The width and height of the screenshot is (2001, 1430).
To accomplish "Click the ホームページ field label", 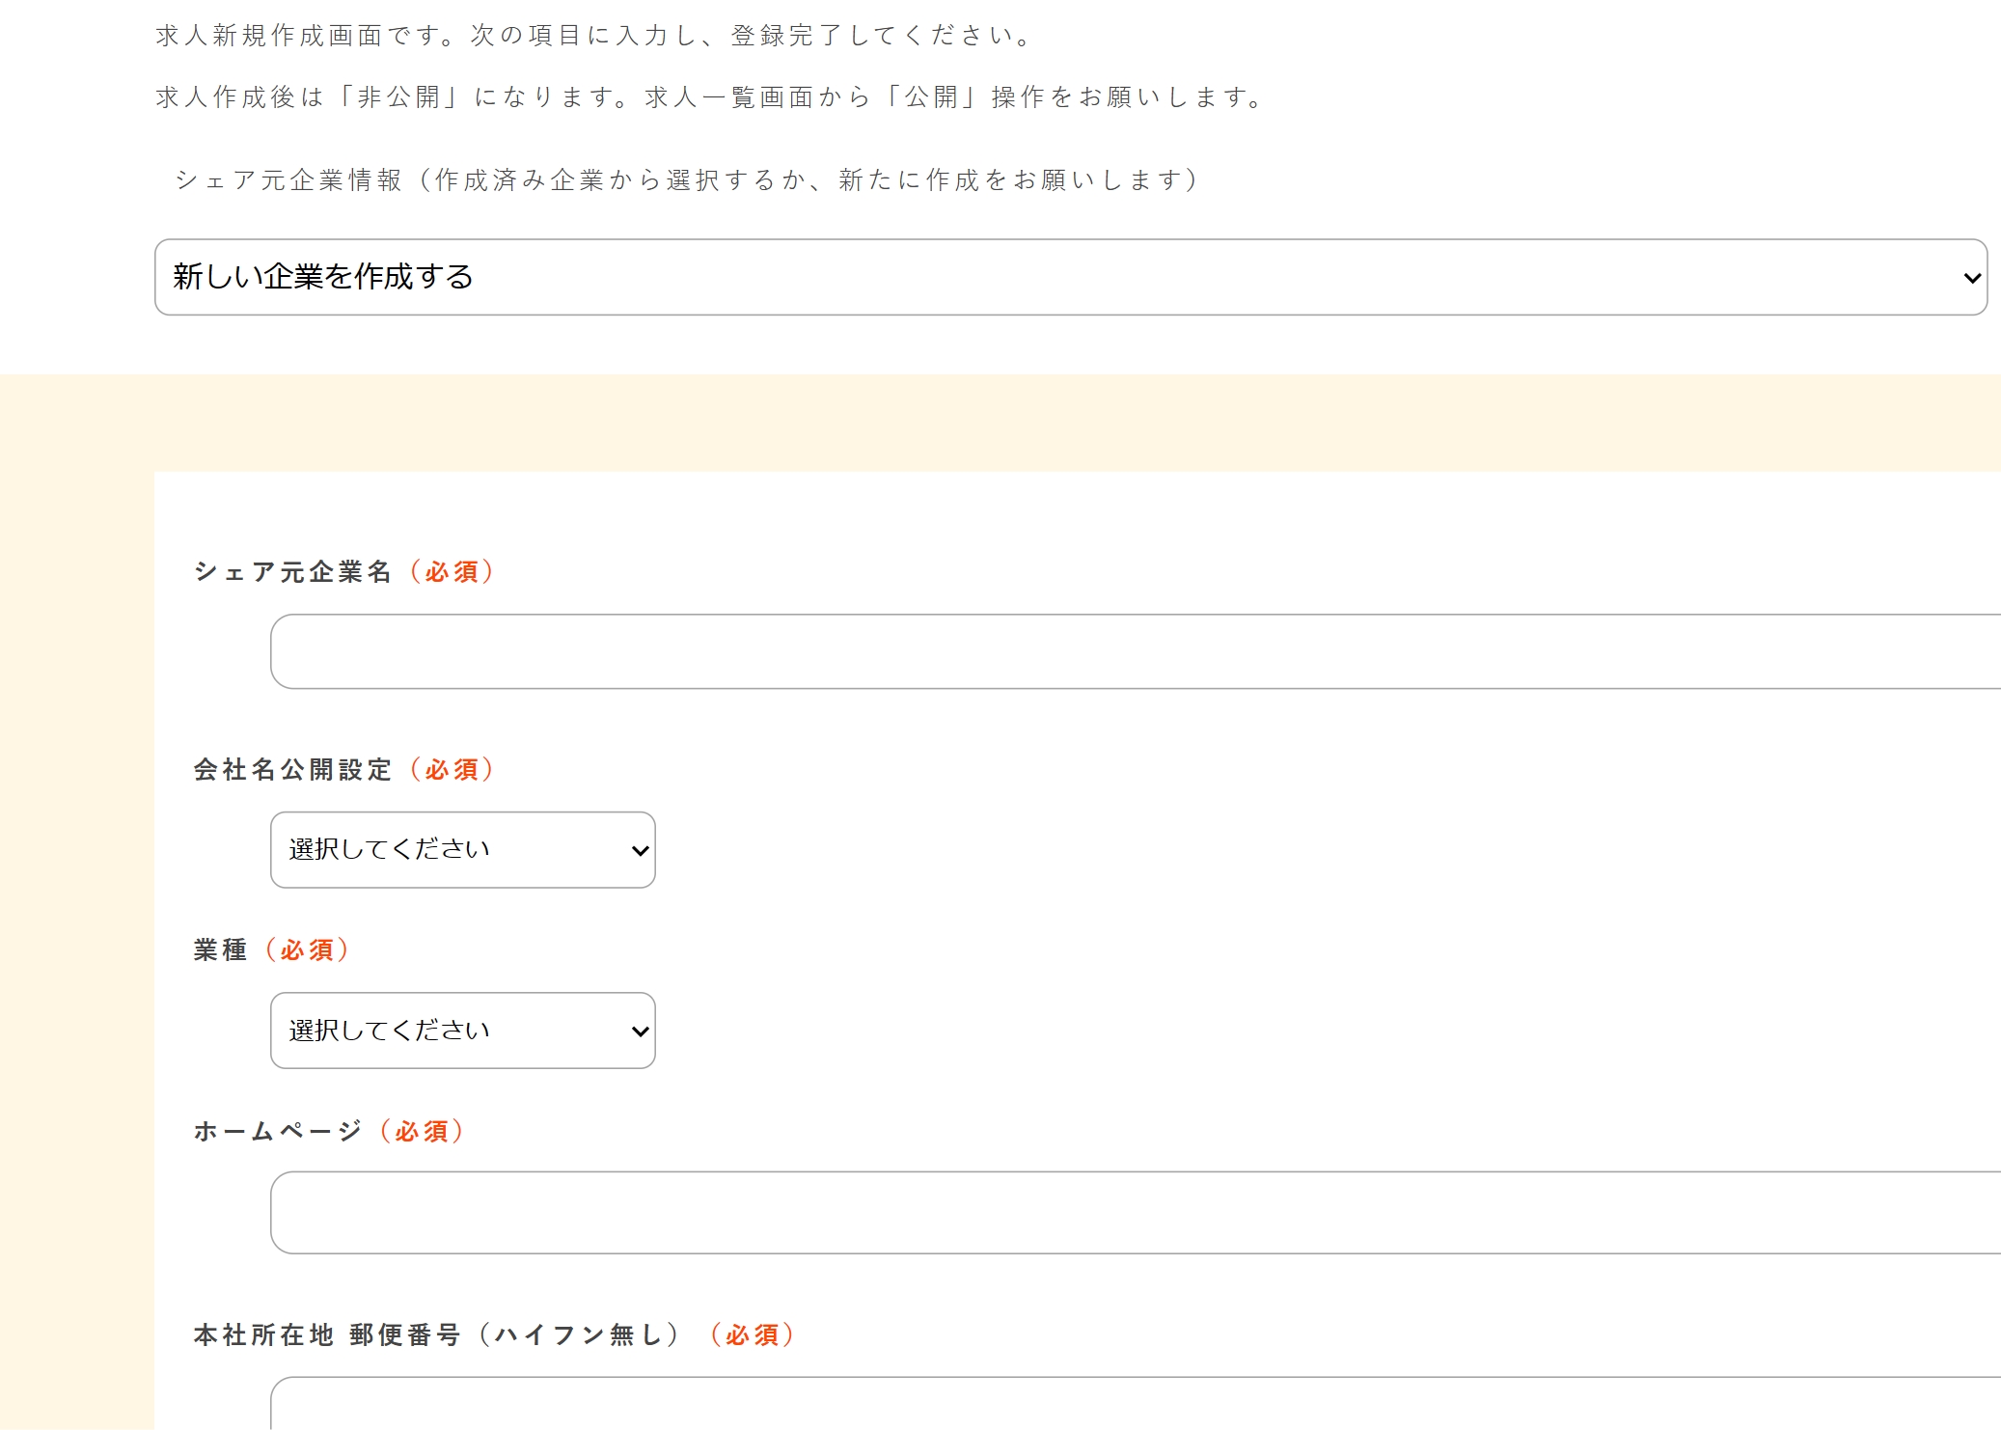I will (275, 1132).
